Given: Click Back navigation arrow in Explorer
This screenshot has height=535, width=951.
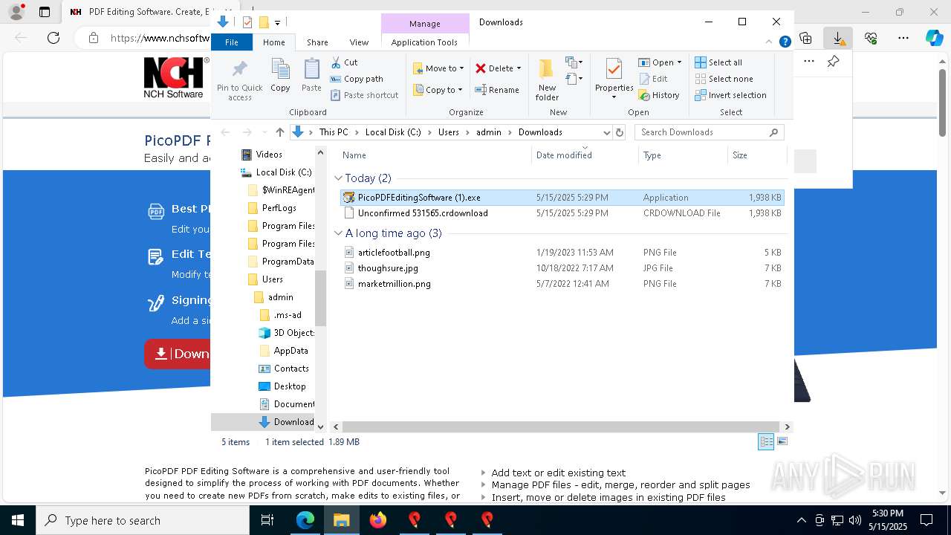Looking at the screenshot, I should pyautogui.click(x=225, y=132).
